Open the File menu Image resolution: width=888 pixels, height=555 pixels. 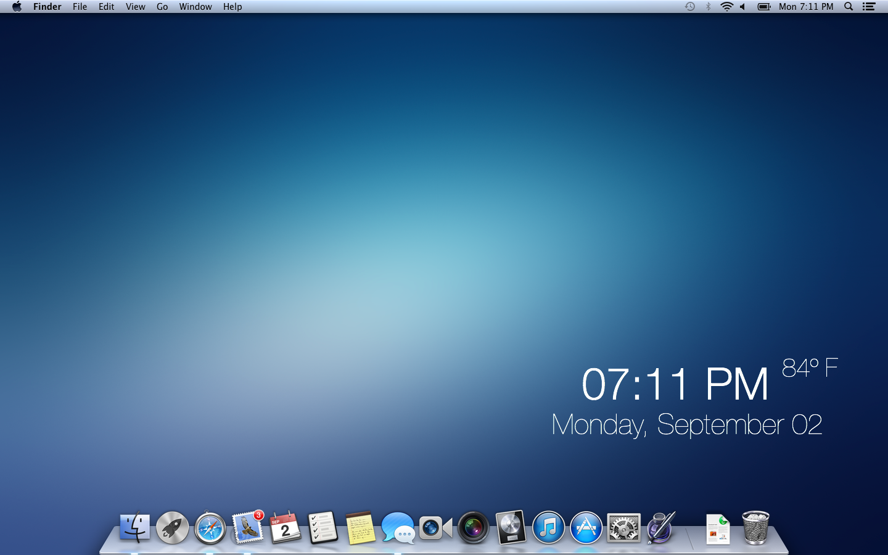80,7
